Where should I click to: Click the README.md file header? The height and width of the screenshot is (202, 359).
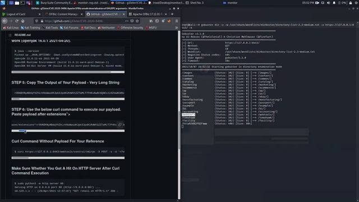click(22, 35)
